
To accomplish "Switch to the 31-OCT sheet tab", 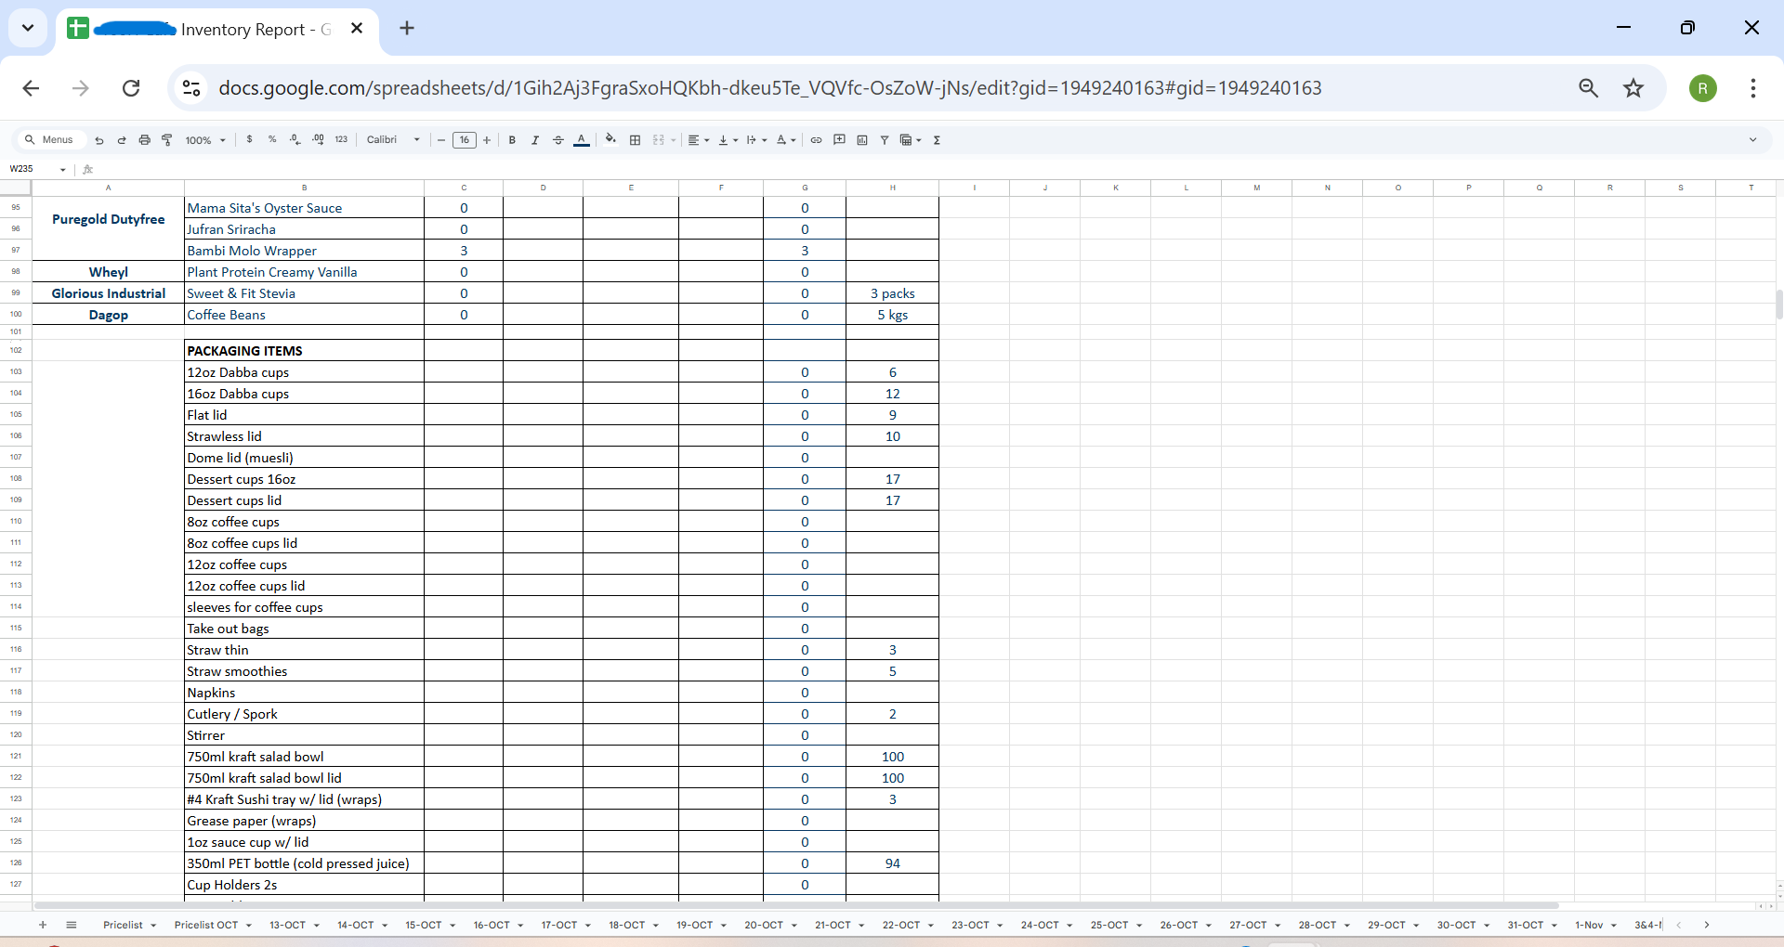I will tap(1525, 925).
